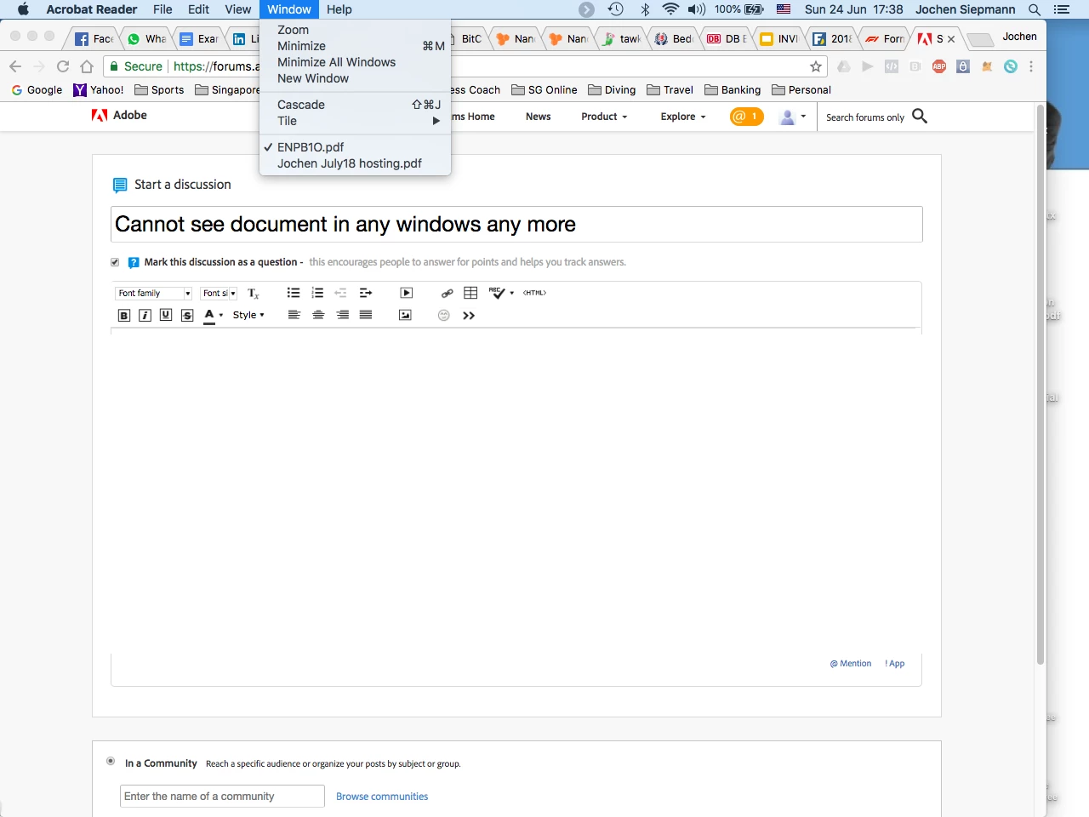The height and width of the screenshot is (817, 1089).
Task: Reload the browser page
Action: click(x=63, y=66)
